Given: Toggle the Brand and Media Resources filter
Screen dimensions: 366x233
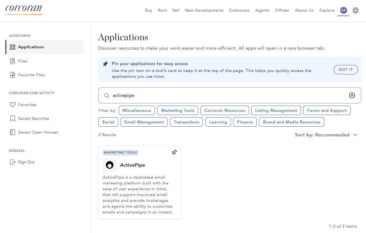Looking at the screenshot, I should tap(292, 122).
